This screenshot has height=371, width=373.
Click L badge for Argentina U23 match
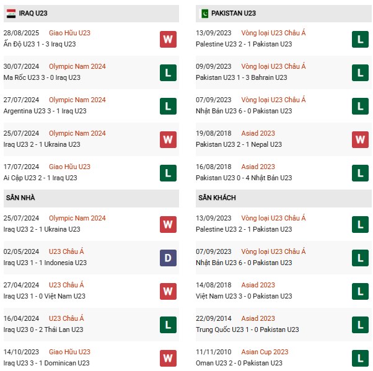[x=168, y=106]
